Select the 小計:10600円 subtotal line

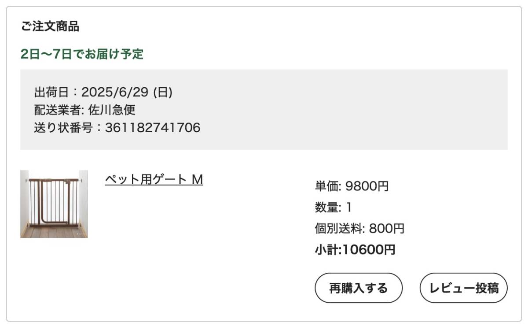355,250
